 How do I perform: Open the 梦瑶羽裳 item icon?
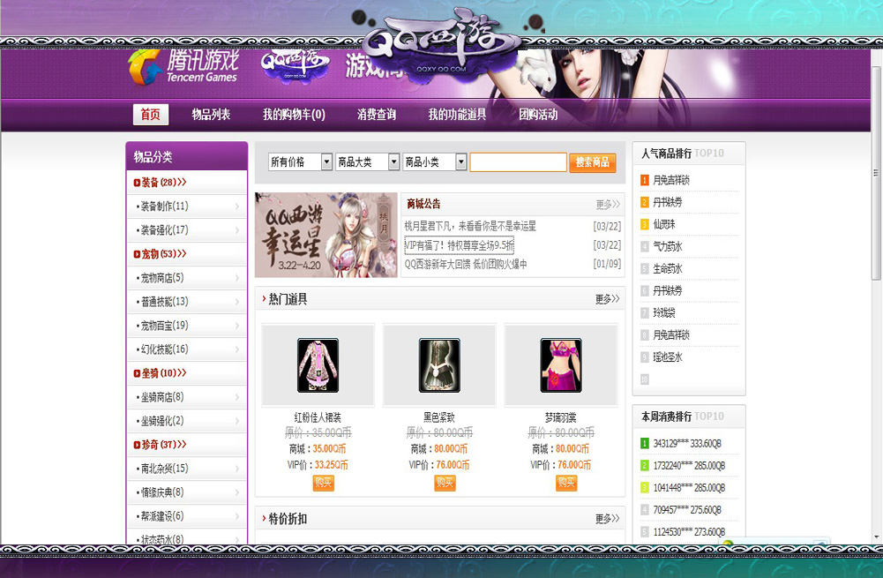tap(561, 365)
